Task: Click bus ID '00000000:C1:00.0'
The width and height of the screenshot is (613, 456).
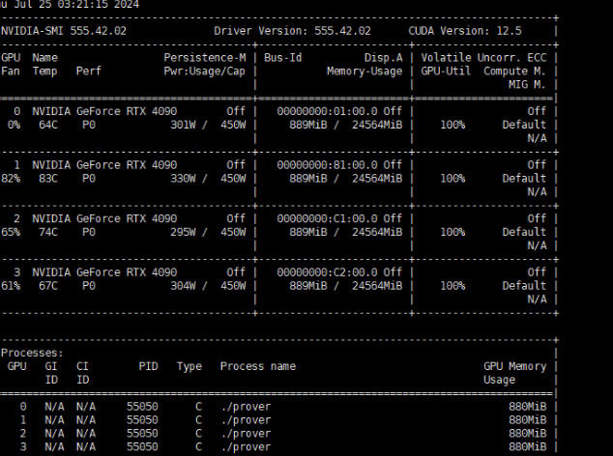Action: (x=327, y=218)
